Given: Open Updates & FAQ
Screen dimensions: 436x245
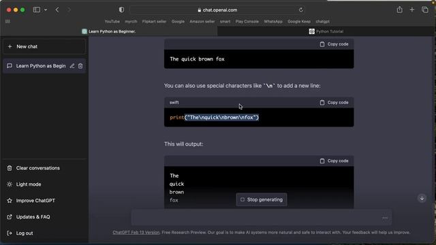Looking at the screenshot, I should (33, 216).
